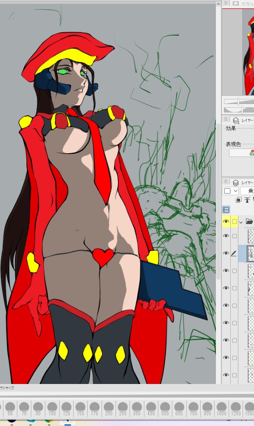Select the 400 brush size preset
Image resolution: width=254 pixels, height=426 pixels.
pos(151,409)
